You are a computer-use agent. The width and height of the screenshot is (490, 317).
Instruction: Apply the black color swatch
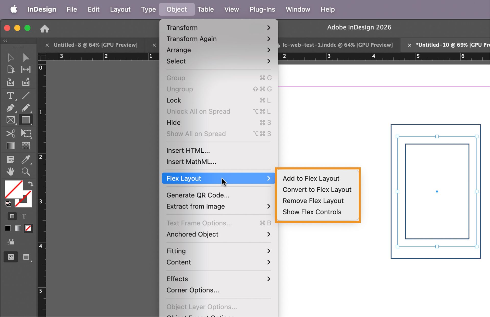pyautogui.click(x=7, y=228)
